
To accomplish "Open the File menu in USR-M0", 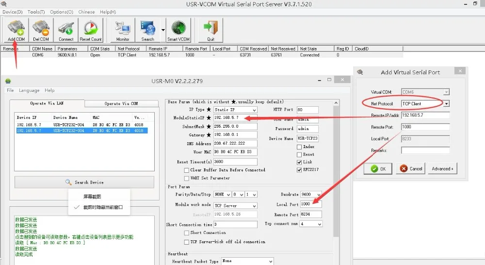I will (x=10, y=90).
